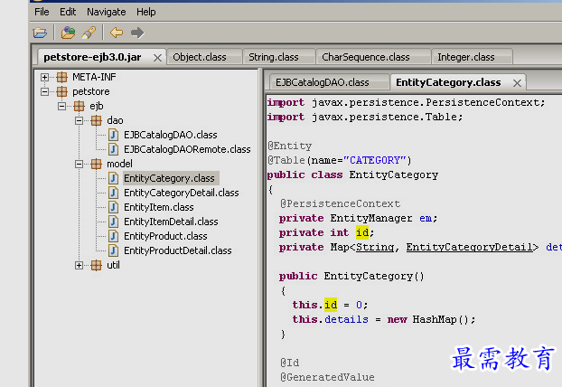Click the Back arrow toolbar icon
Image resolution: width=562 pixels, height=387 pixels.
pos(117,33)
